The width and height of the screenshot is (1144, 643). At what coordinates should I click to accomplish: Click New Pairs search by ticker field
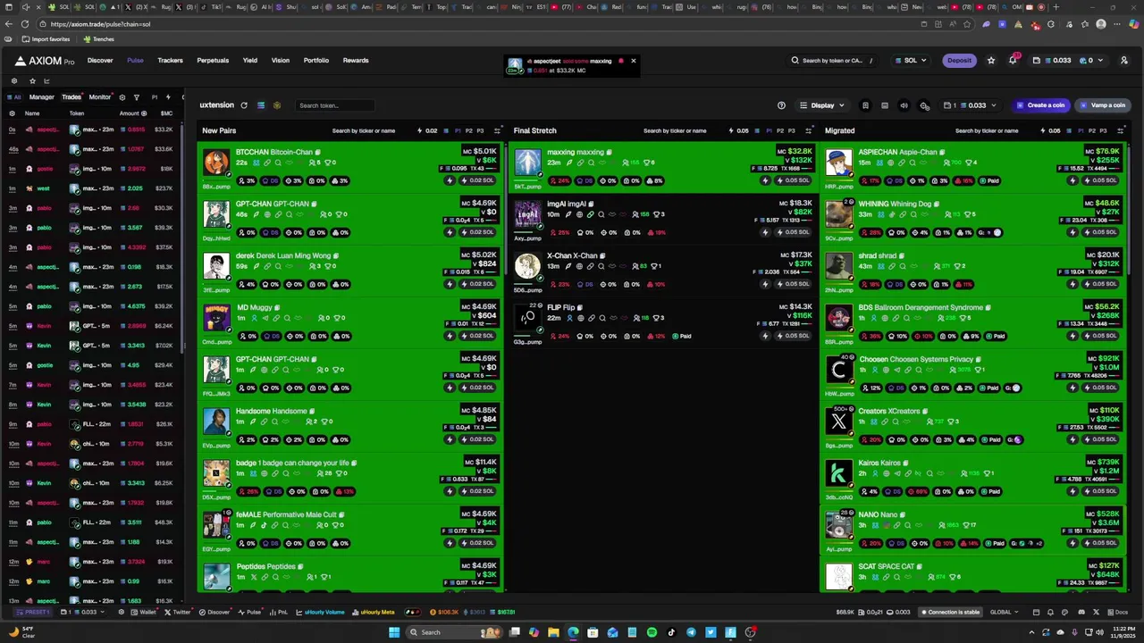pyautogui.click(x=364, y=131)
